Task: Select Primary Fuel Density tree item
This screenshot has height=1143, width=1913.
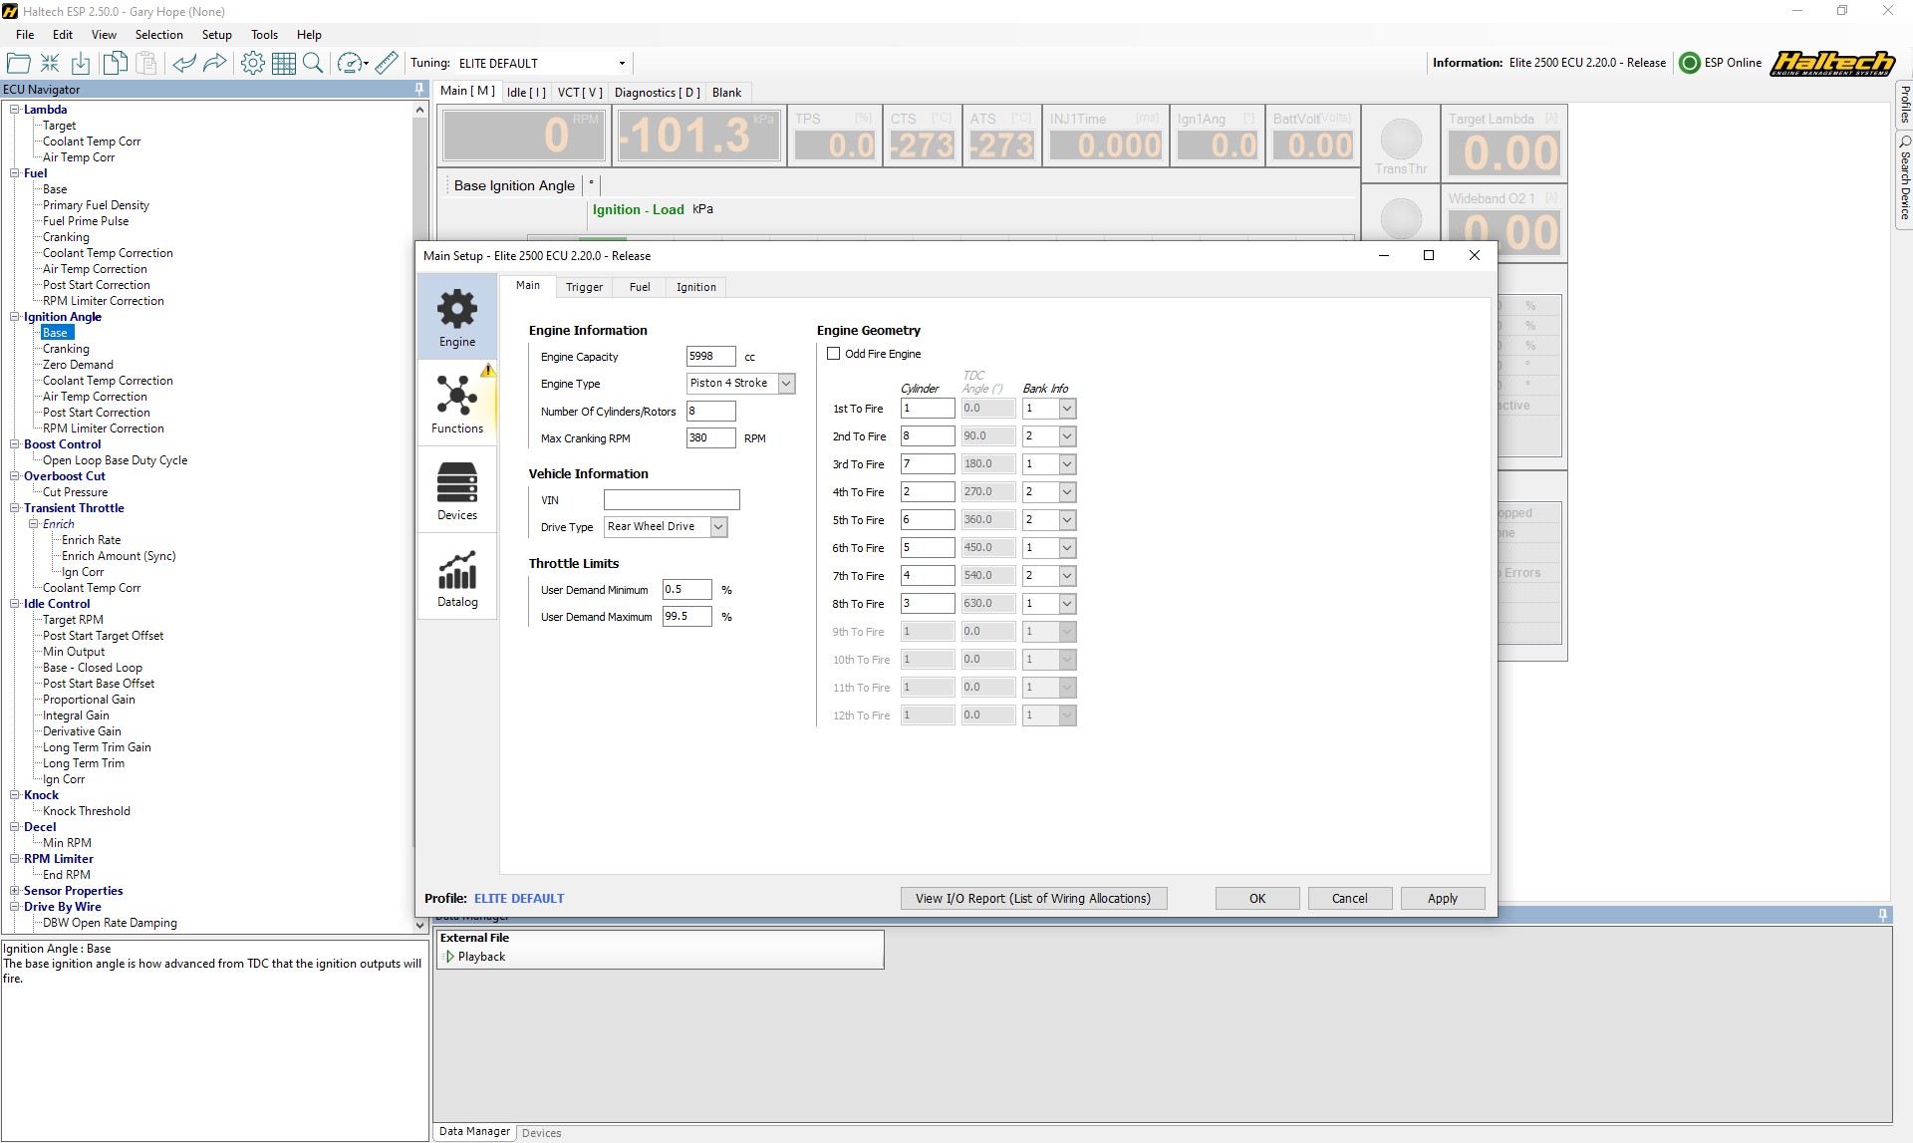Action: tap(96, 205)
